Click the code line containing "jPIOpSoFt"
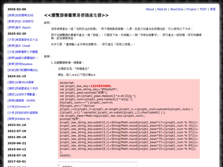The width and height of the screenshot is (223, 167). tap(89, 89)
